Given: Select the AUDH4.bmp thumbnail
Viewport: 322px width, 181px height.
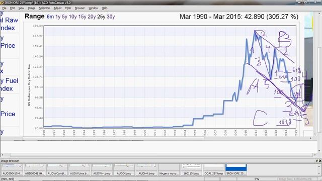Looking at the screenshot, I should click(x=146, y=169).
